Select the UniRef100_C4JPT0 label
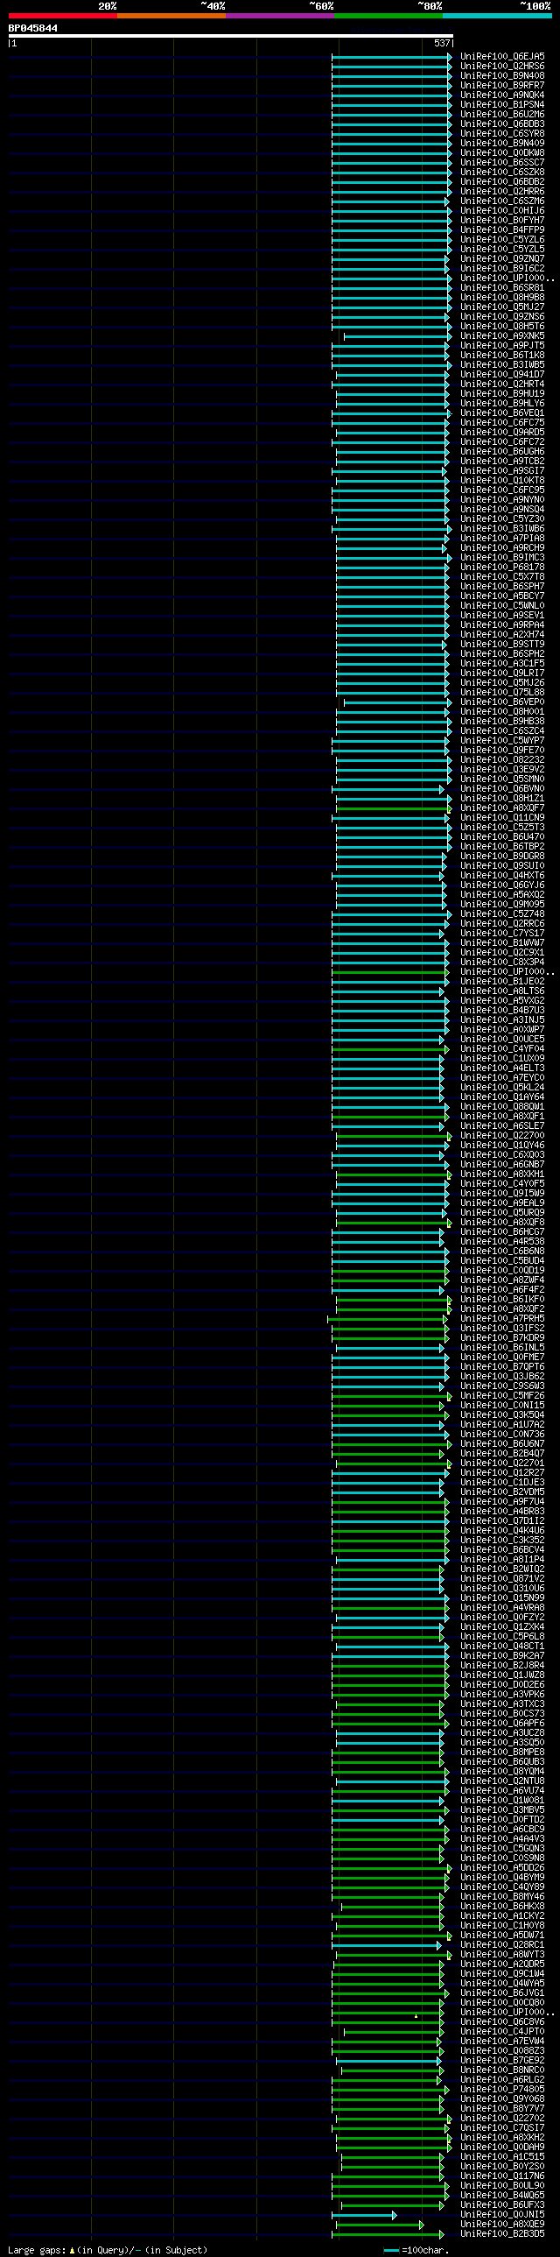 point(502,2032)
